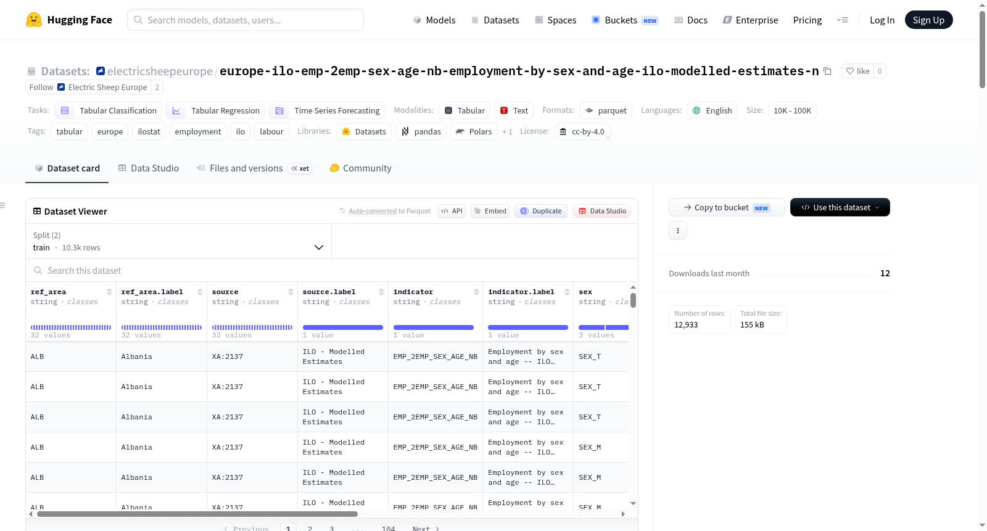
Task: Open the Files and versions tab
Action: point(254,168)
